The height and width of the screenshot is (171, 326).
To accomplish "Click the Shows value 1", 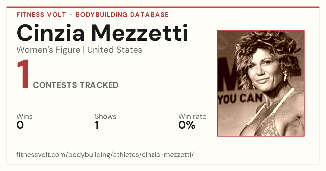I will point(97,125).
